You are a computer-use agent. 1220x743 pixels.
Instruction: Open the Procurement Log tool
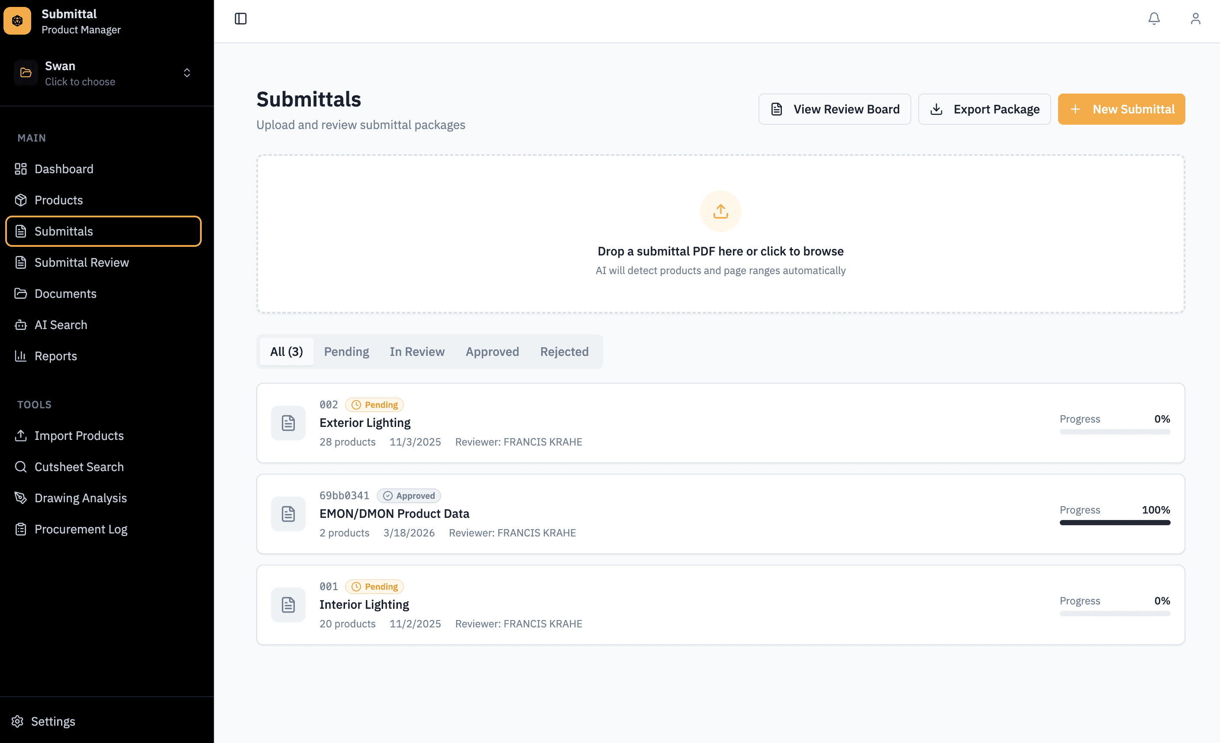(x=81, y=529)
